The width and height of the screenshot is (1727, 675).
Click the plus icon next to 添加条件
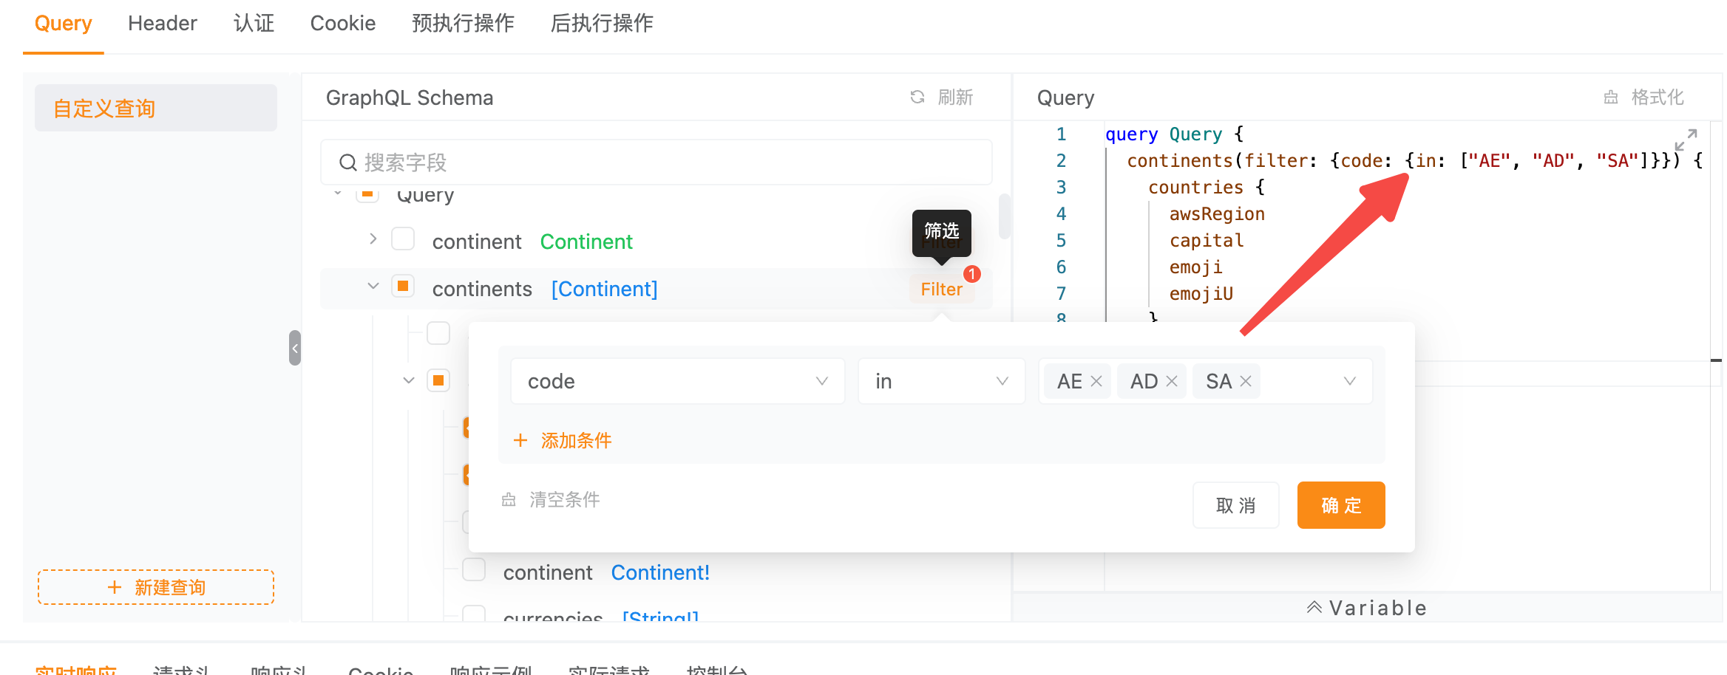(x=521, y=440)
